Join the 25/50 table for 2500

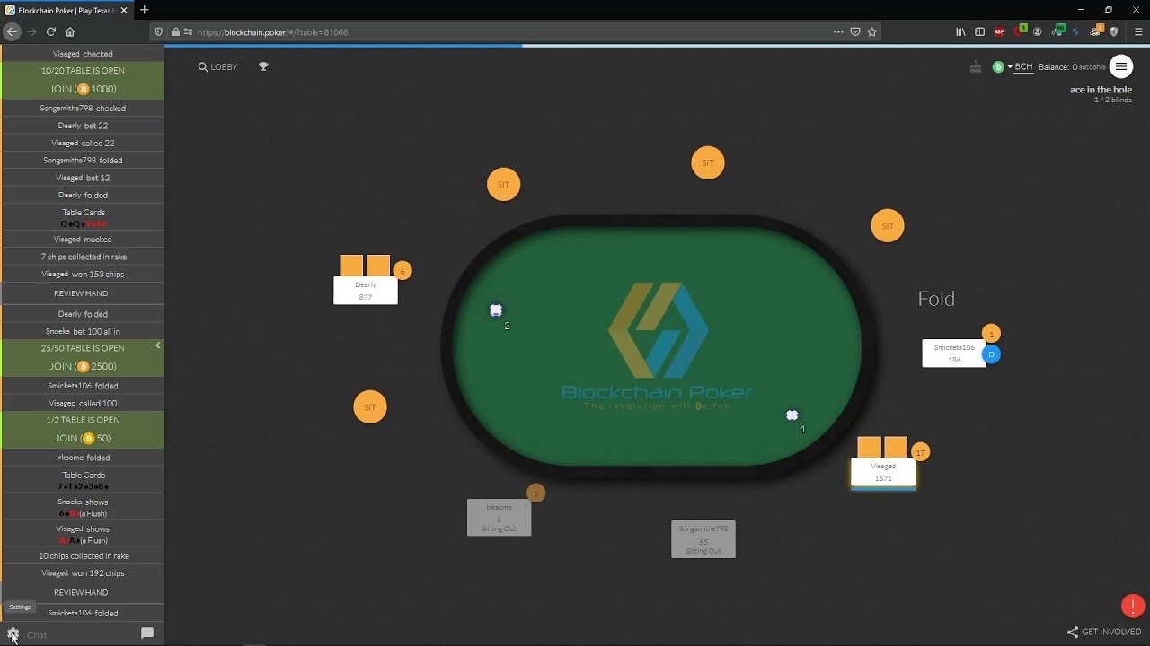(83, 366)
